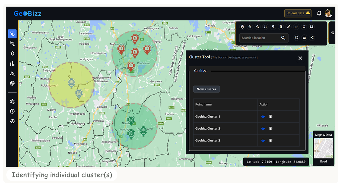This screenshot has height=188, width=342.
Task: Open the target catchment sidebar icon
Action: click(12, 83)
